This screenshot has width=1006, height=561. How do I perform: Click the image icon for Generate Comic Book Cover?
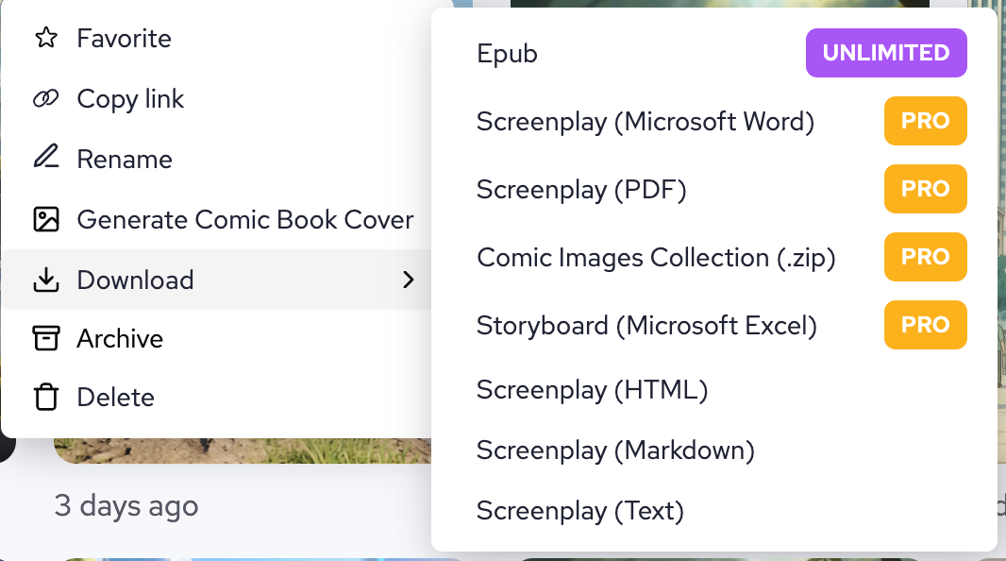click(x=45, y=220)
